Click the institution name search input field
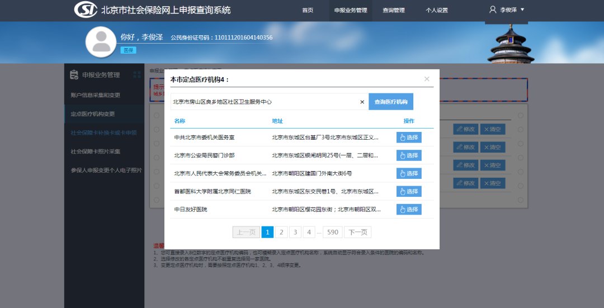 click(x=263, y=102)
